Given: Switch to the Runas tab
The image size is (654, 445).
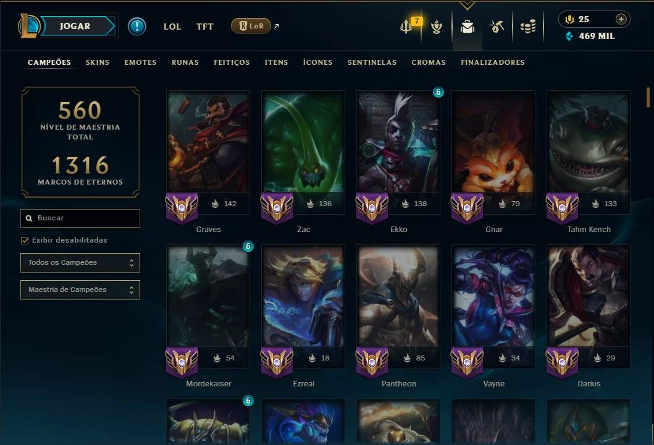Looking at the screenshot, I should coord(185,62).
